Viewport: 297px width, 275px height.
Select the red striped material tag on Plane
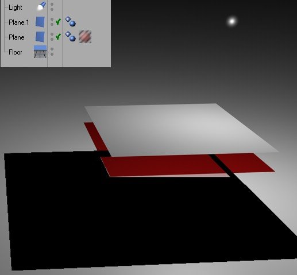click(85, 37)
